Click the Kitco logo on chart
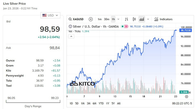196x109 pixels. 82,83
